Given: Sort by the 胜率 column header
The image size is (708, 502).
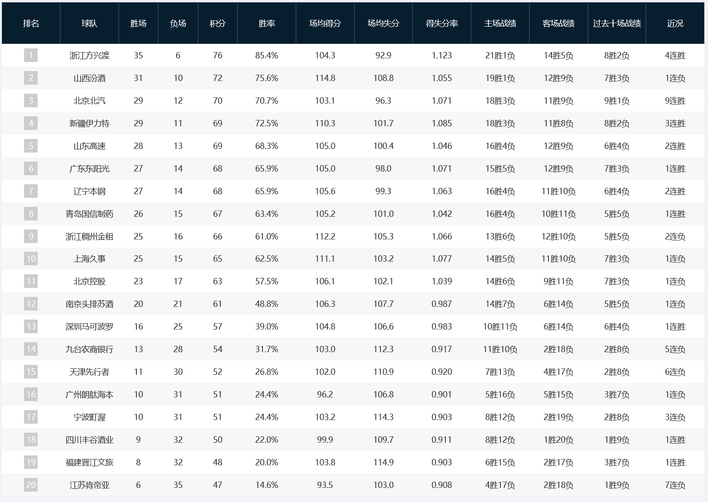Looking at the screenshot, I should tap(267, 24).
